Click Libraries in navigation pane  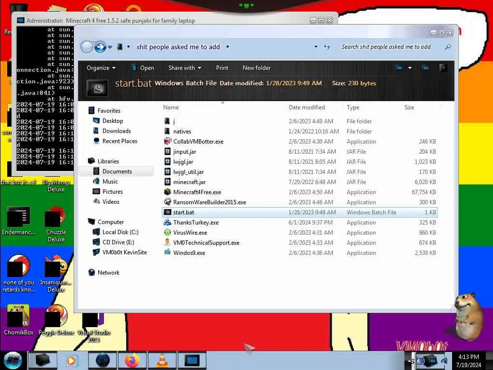104,161
